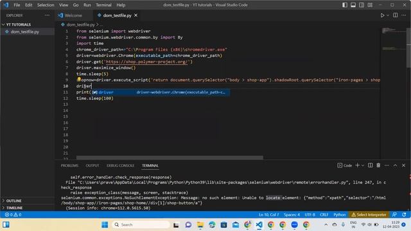
Task: Change CRLF end of line sequence
Action: [324, 215]
